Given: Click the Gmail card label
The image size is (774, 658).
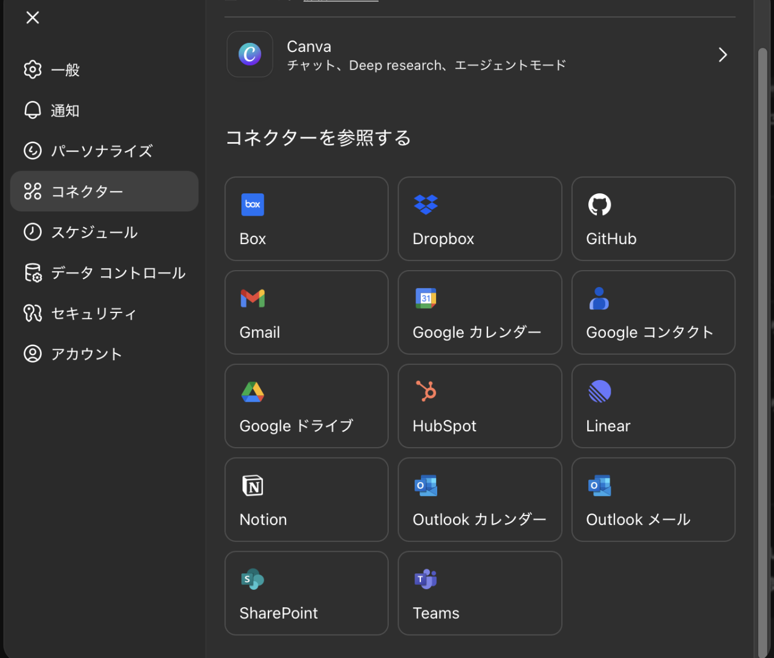Looking at the screenshot, I should (260, 332).
